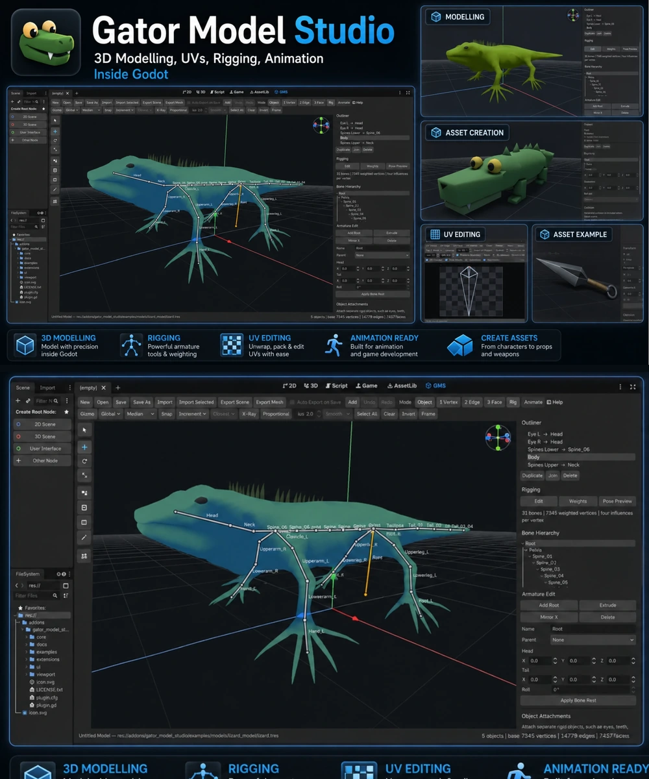Enable Auto Export on Save checkbox in enlarged editor
This screenshot has height=779, width=649.
point(293,402)
